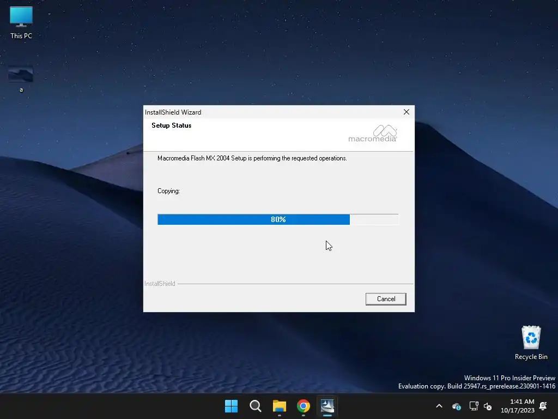
Task: Open the OneDrive cloud tray icon
Action: coord(457,406)
